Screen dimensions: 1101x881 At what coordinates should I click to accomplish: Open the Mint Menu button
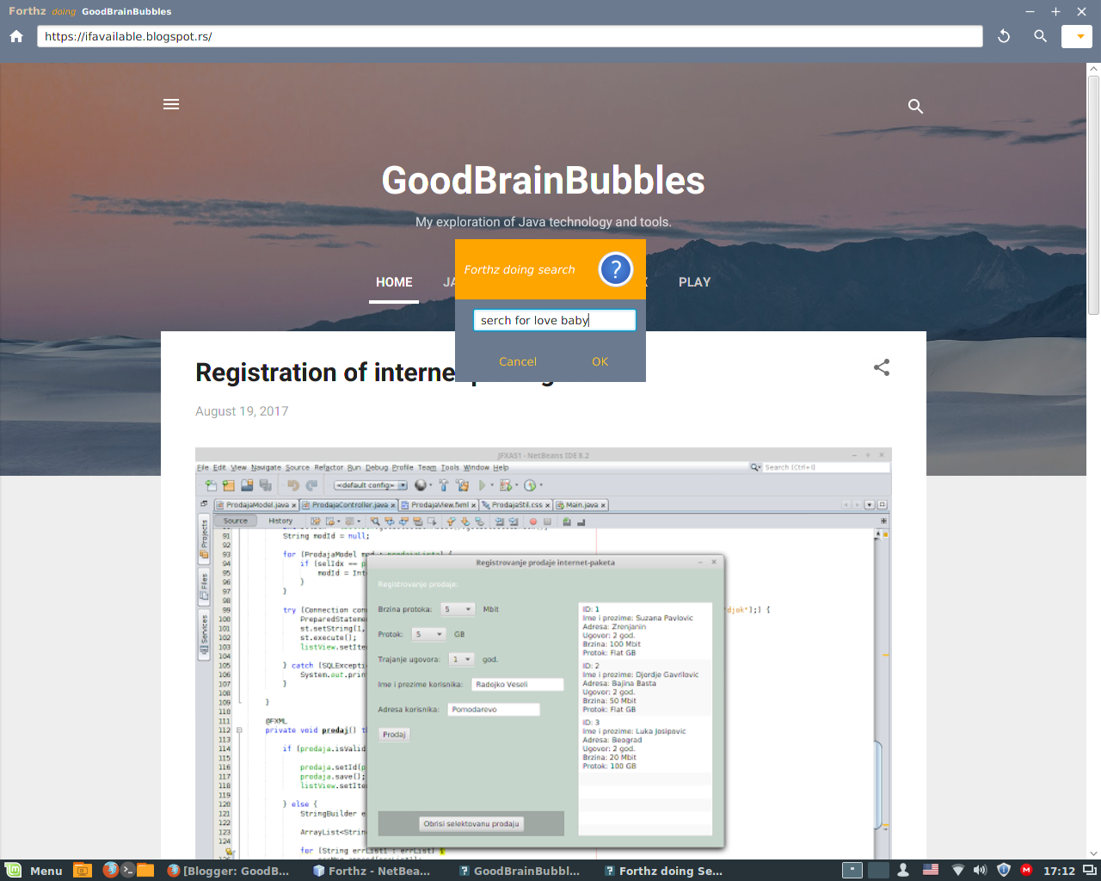point(34,871)
